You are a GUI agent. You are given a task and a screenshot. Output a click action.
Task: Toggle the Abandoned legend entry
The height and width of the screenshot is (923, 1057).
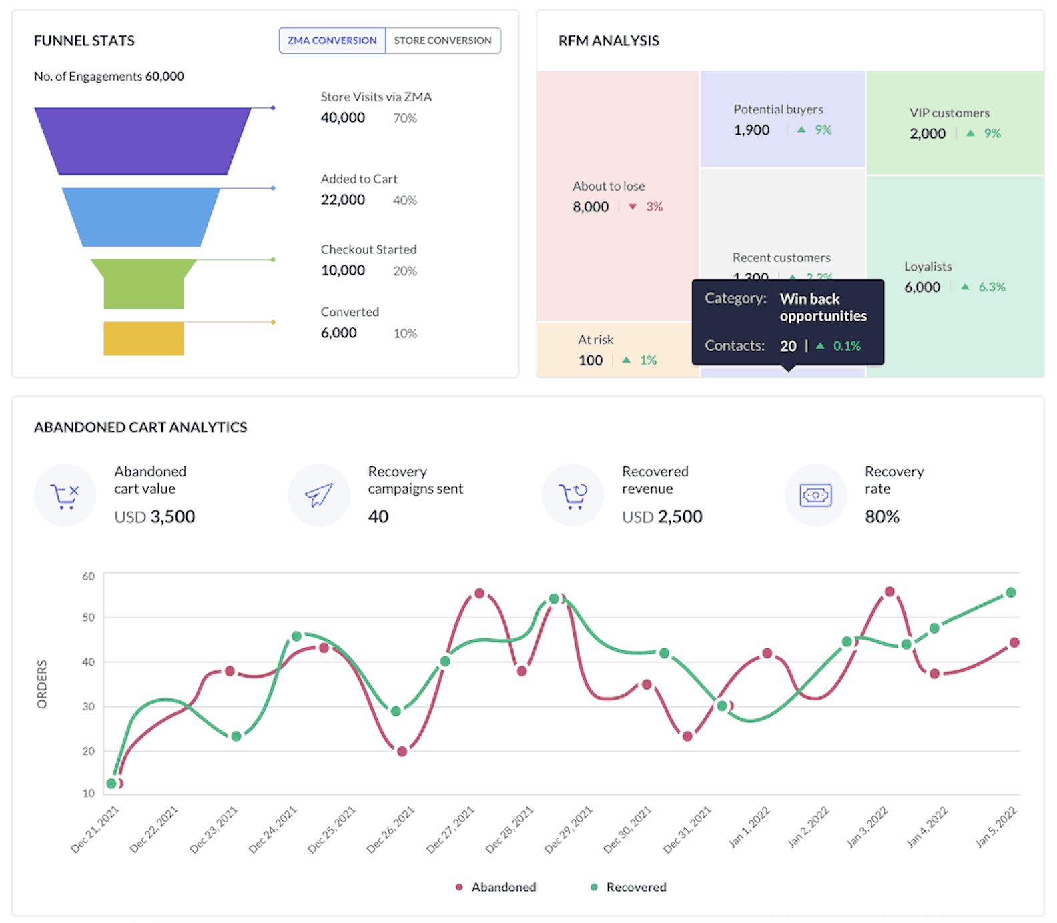tap(496, 887)
